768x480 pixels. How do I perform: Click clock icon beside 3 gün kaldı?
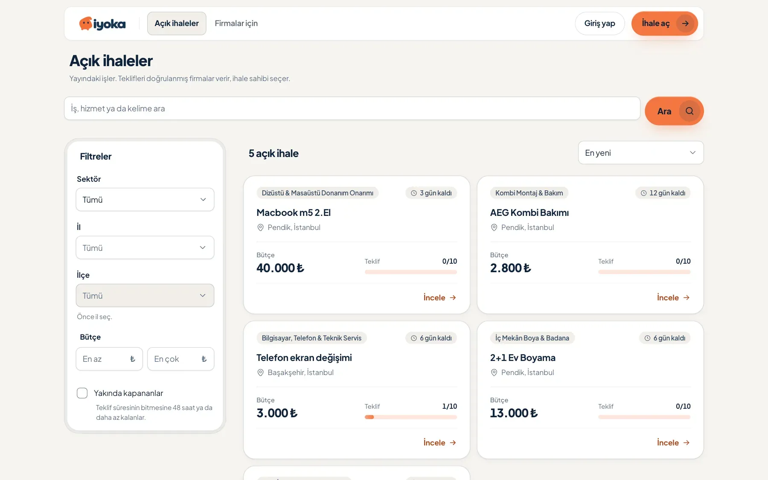point(414,193)
